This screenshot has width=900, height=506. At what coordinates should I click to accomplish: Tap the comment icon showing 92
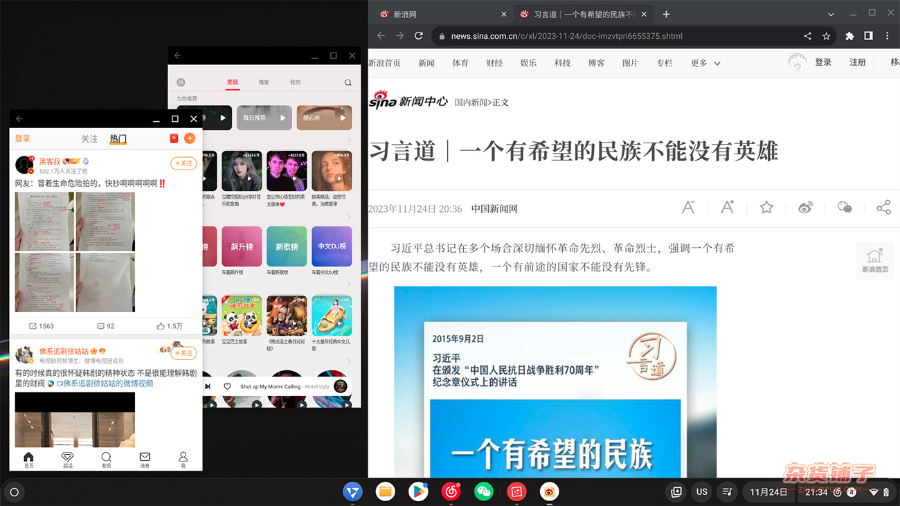tap(100, 326)
